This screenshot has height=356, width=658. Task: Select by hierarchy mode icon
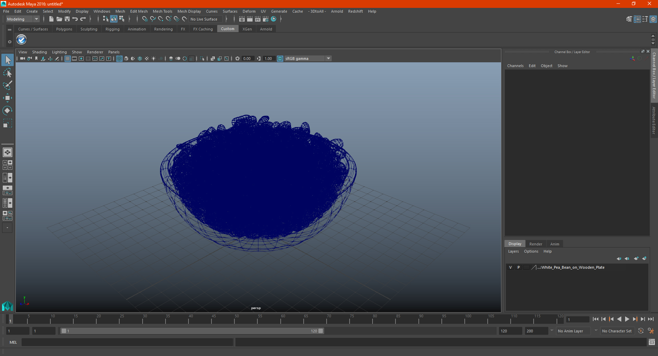pos(106,19)
